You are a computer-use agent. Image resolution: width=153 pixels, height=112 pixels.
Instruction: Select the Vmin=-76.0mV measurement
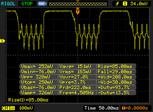pyautogui.click(x=39, y=72)
